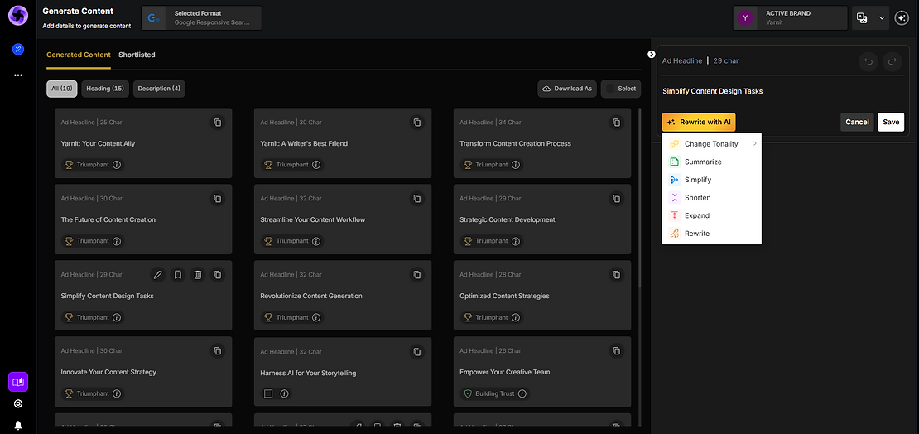919x434 pixels.
Task: Show info for 'Optimized Content Strategies' tonality
Action: click(515, 317)
